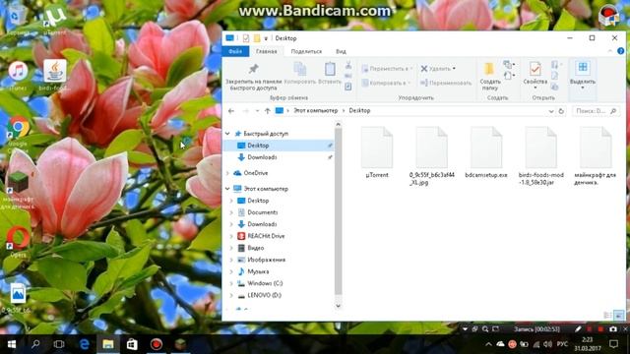
Task: Click Копировать в button
Action: coord(387,83)
